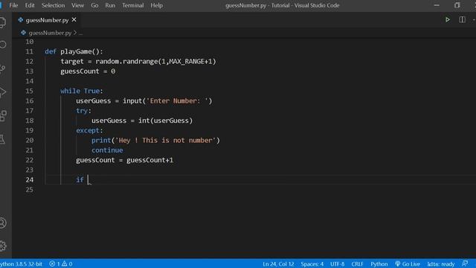Open the Help menu
The width and height of the screenshot is (476, 268).
pyautogui.click(x=156, y=5)
